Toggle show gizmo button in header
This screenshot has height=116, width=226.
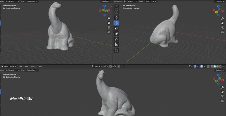coord(195,66)
